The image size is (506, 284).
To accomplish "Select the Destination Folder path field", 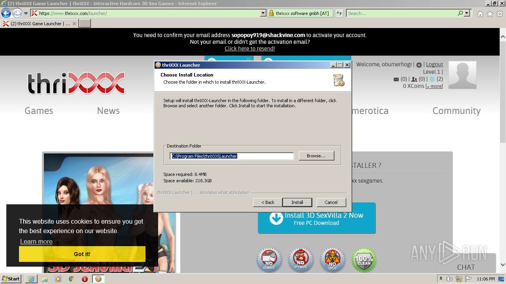I will (x=232, y=156).
